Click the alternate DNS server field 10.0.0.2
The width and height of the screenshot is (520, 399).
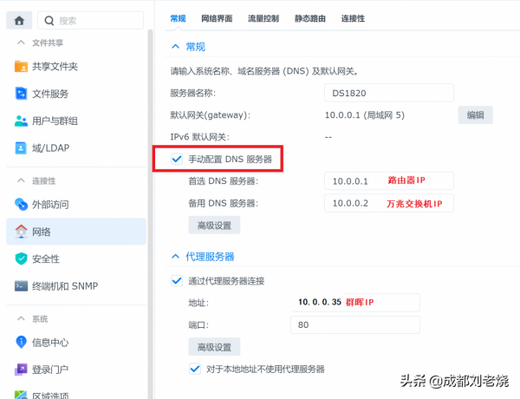pos(389,203)
